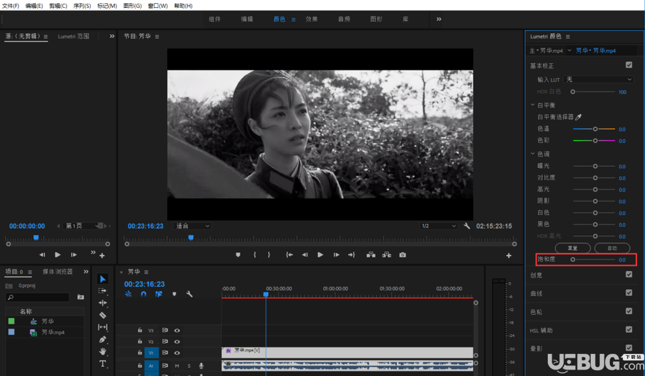Viewport: 645px width, 376px height.
Task: Toggle the Color Wheels section checkbox
Action: pyautogui.click(x=629, y=311)
